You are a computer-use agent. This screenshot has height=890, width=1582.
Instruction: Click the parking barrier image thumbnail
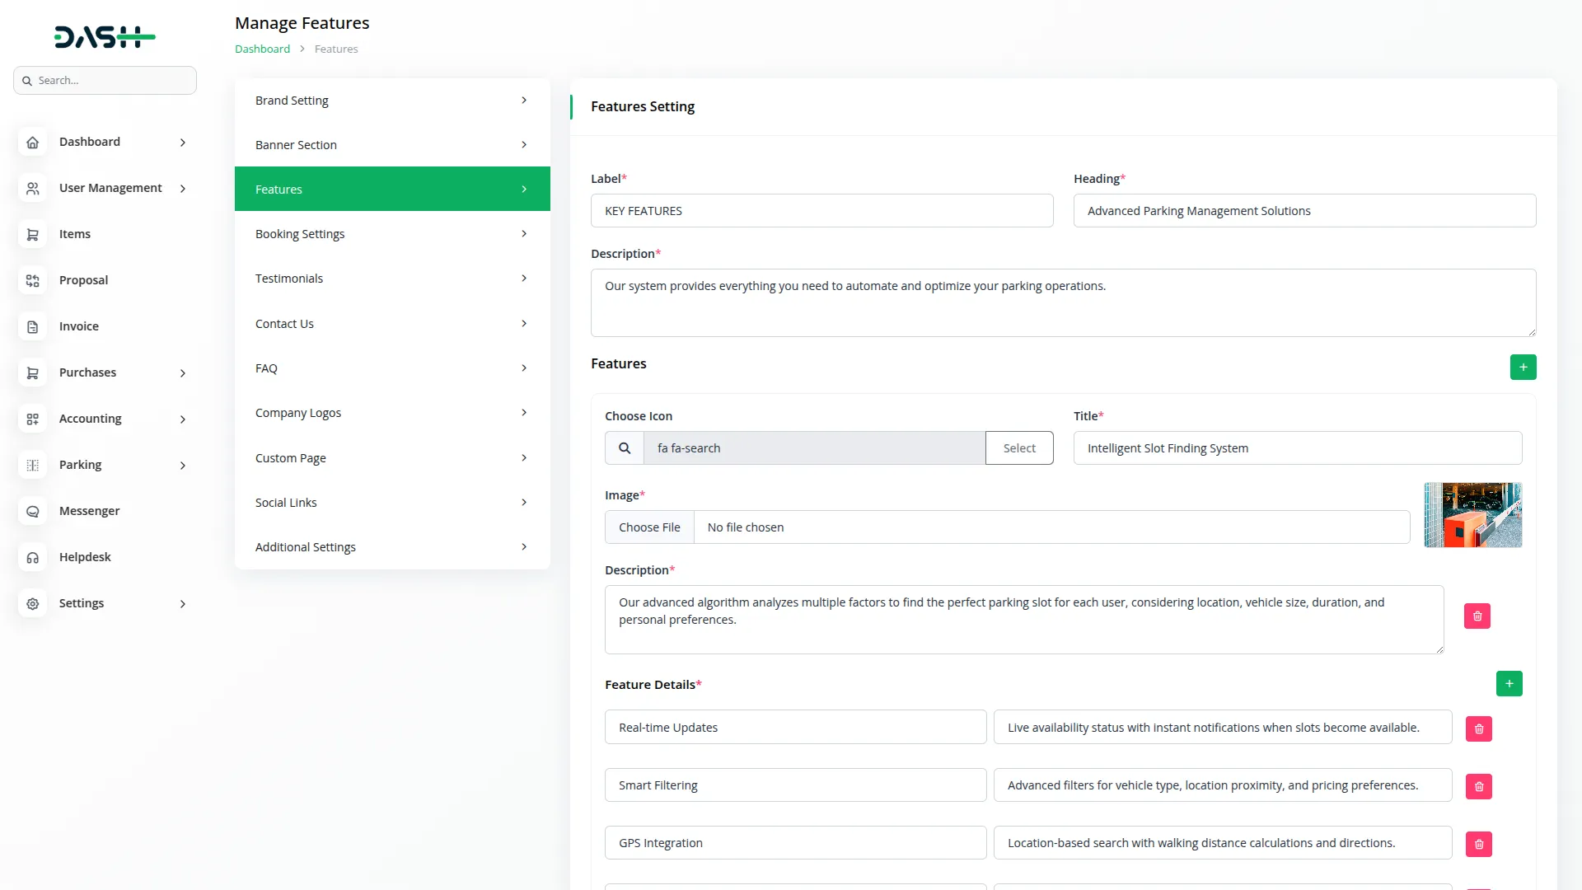click(x=1472, y=515)
